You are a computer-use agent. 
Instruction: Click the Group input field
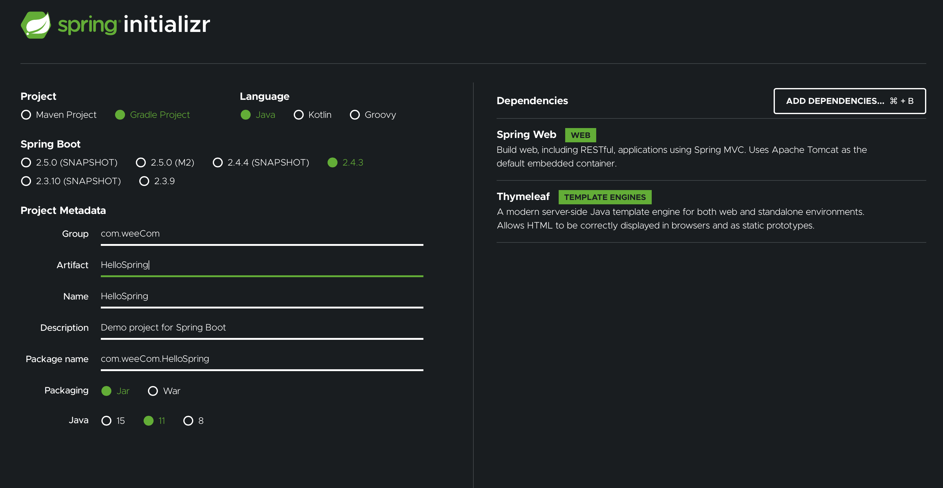click(262, 234)
